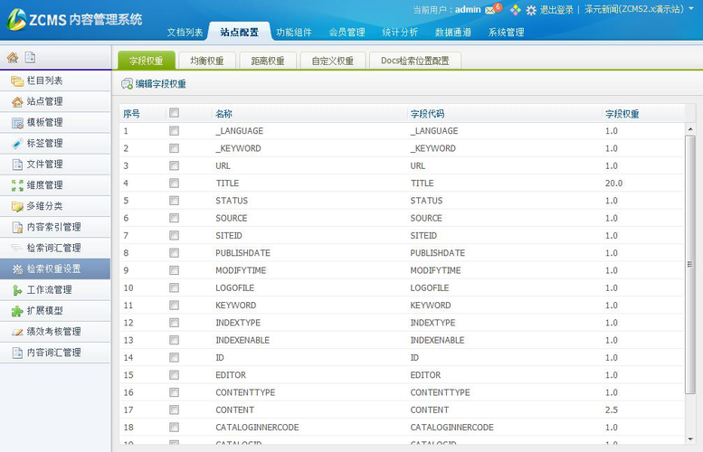Click the 编辑字段权重 toolbar icon
Viewport: 703px width, 452px height.
pos(127,84)
